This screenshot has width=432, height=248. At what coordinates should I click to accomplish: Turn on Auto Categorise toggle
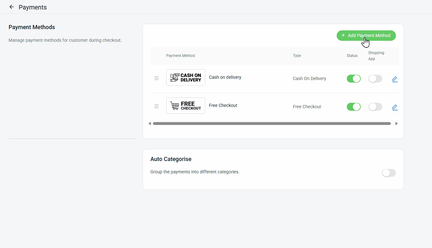click(389, 173)
